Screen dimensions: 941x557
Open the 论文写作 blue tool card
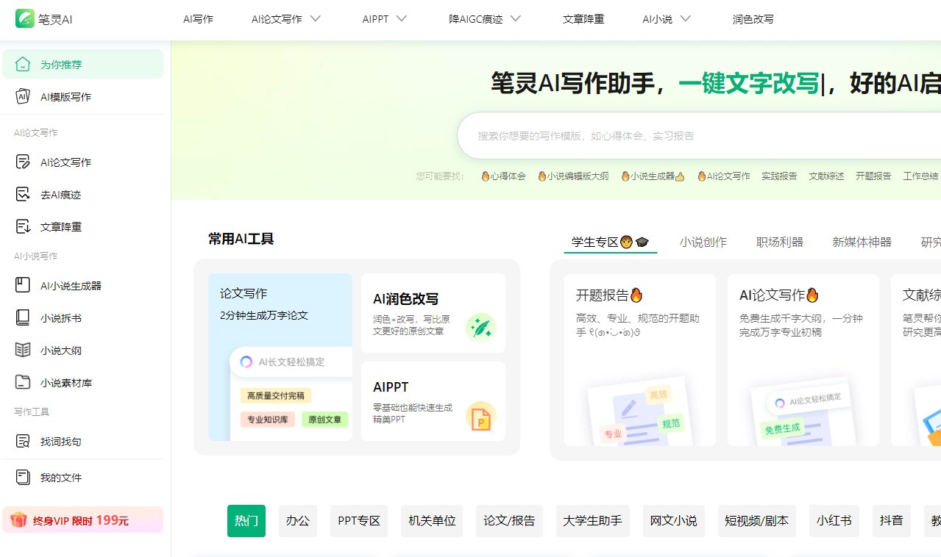[x=280, y=357]
